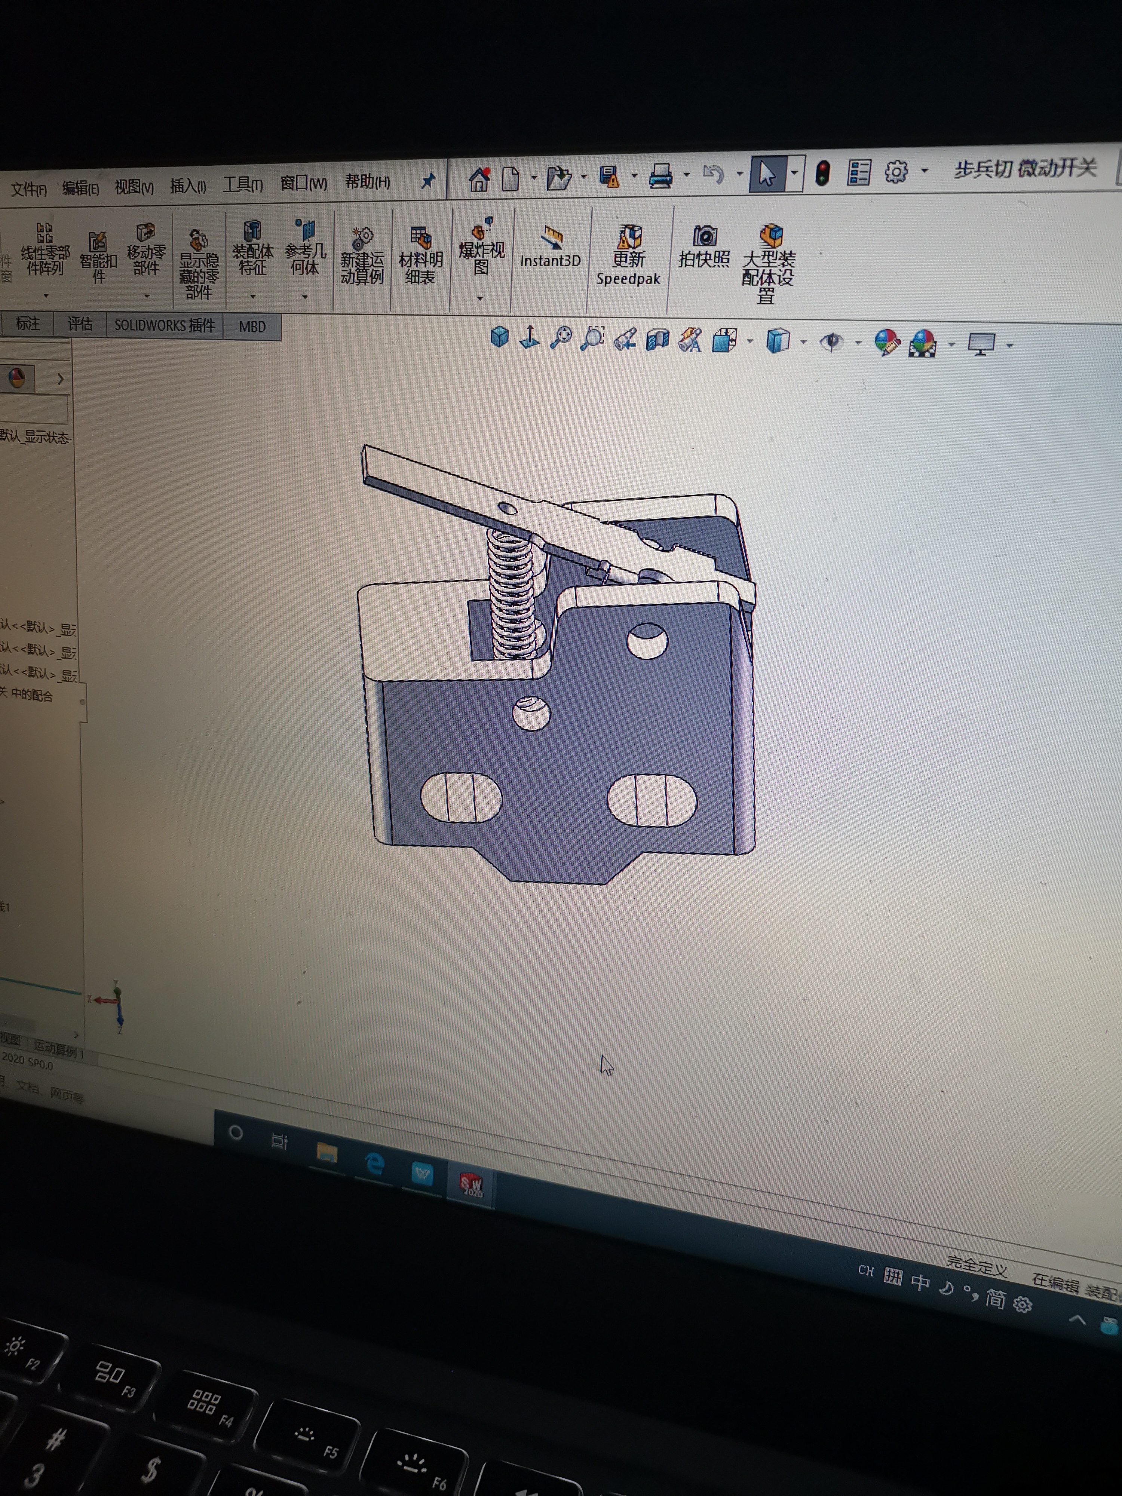This screenshot has width=1122, height=1496.
Task: Click the Save icon
Action: click(609, 177)
